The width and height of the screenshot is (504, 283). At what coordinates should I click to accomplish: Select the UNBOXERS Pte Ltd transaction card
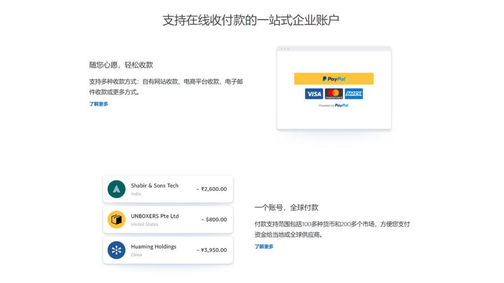[167, 220]
